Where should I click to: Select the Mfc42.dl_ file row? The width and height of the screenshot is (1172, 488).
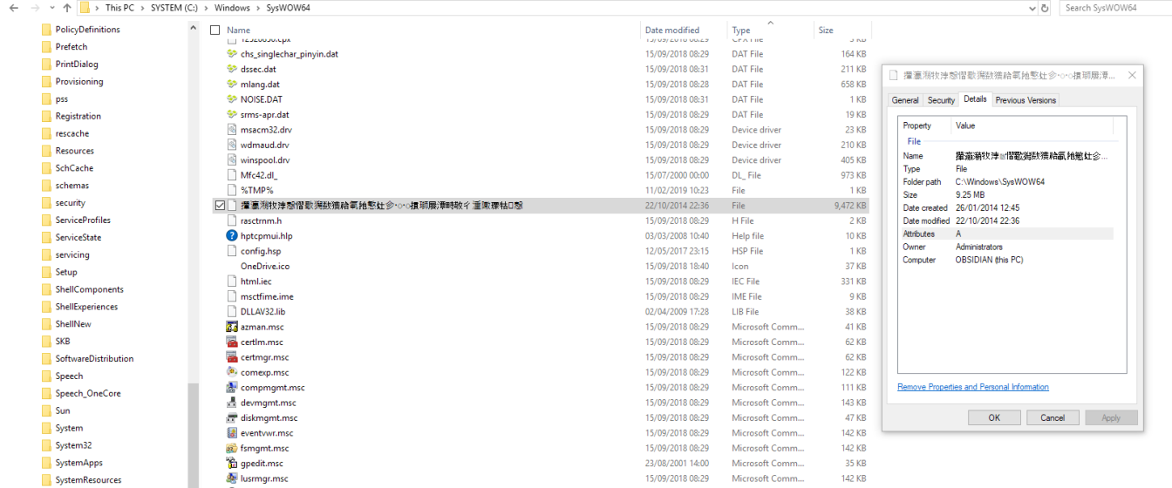540,175
